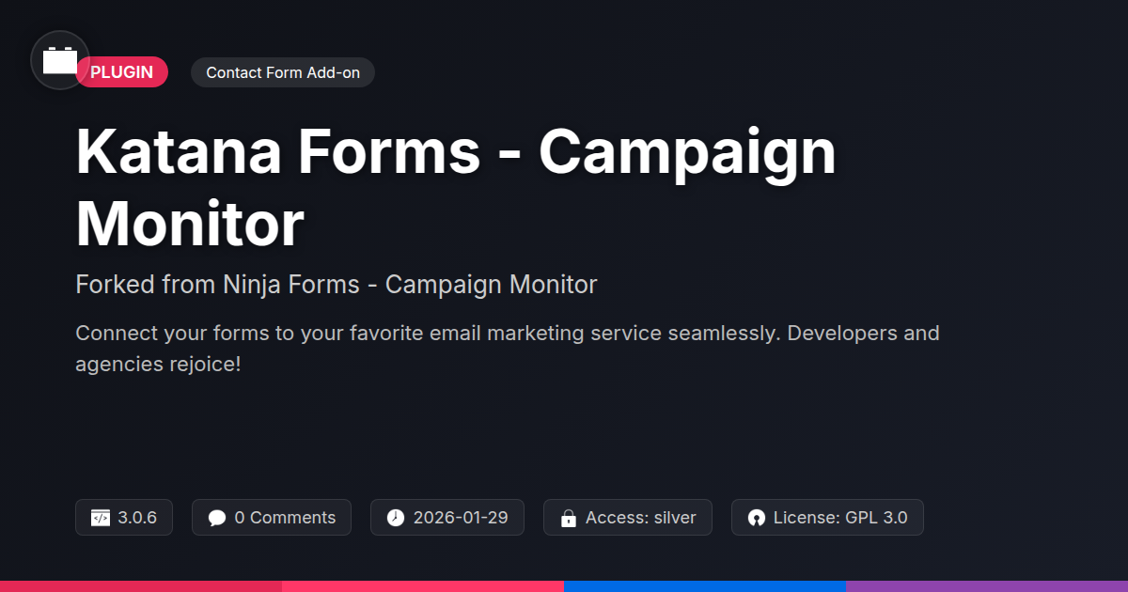Open the 0 Comments link
1128x592 pixels.
click(285, 518)
